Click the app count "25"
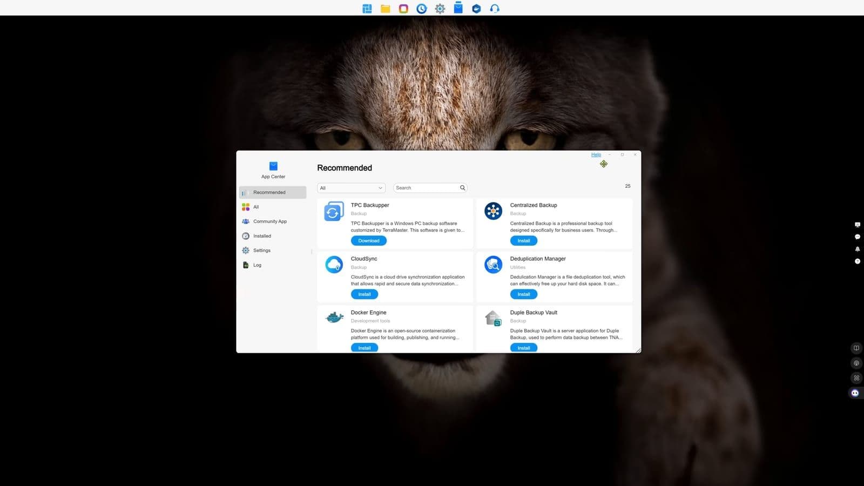The width and height of the screenshot is (864, 486). pyautogui.click(x=627, y=186)
